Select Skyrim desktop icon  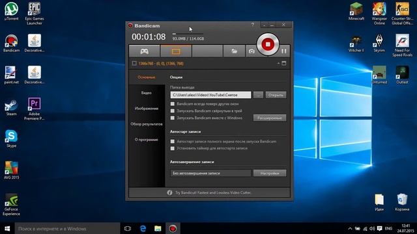coord(379,43)
